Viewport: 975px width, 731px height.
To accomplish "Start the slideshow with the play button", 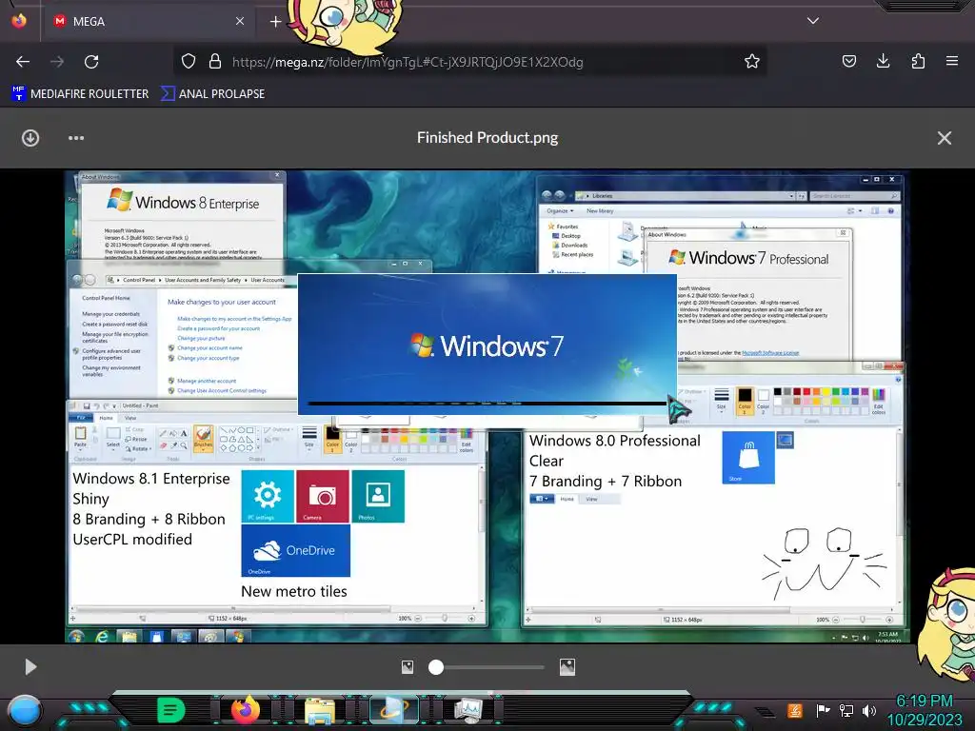I will (30, 667).
